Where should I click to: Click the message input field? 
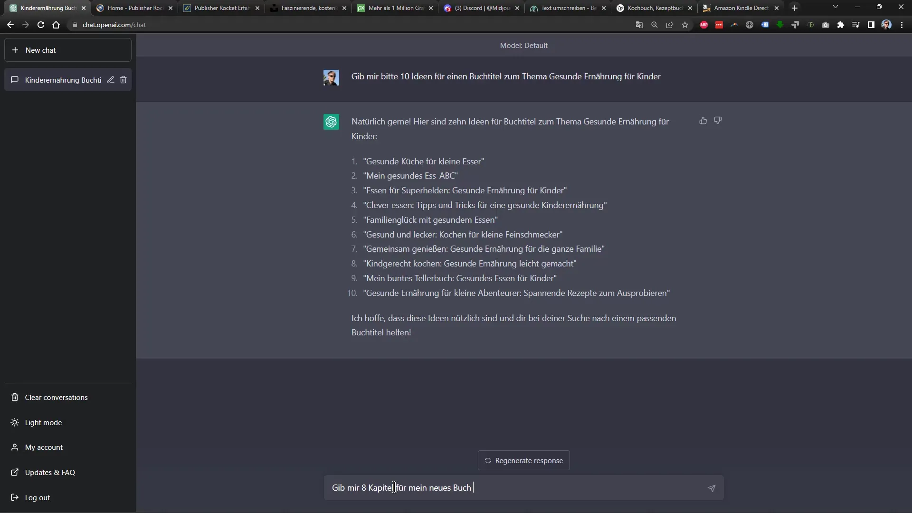523,487
